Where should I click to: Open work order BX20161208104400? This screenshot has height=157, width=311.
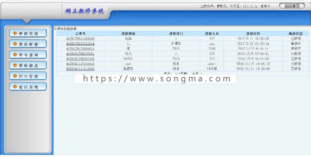[80, 59]
